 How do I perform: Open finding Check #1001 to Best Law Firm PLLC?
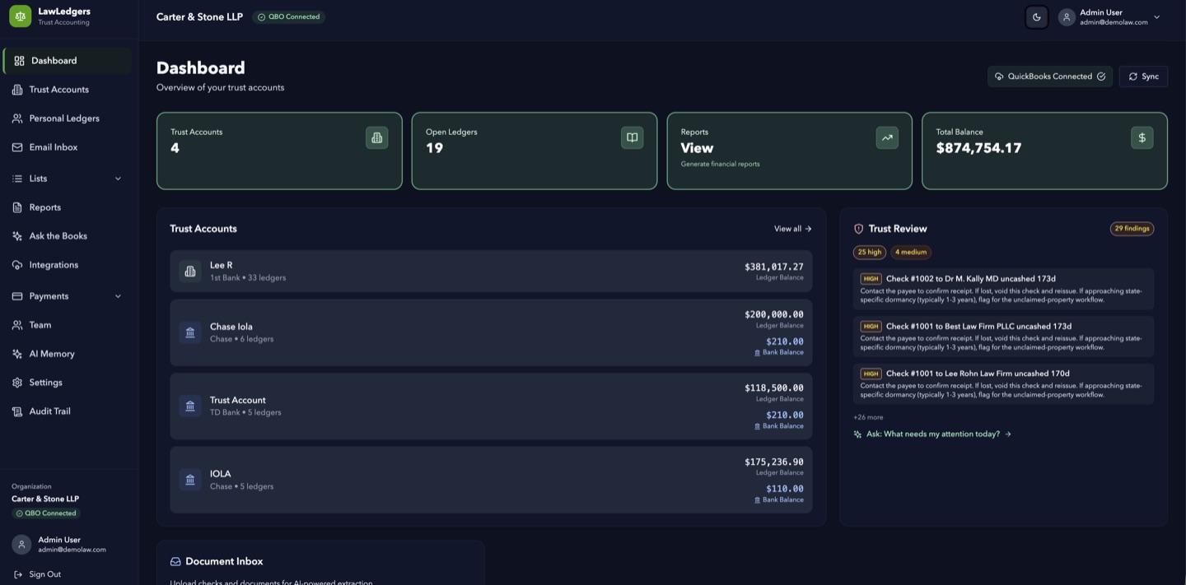pos(1003,337)
